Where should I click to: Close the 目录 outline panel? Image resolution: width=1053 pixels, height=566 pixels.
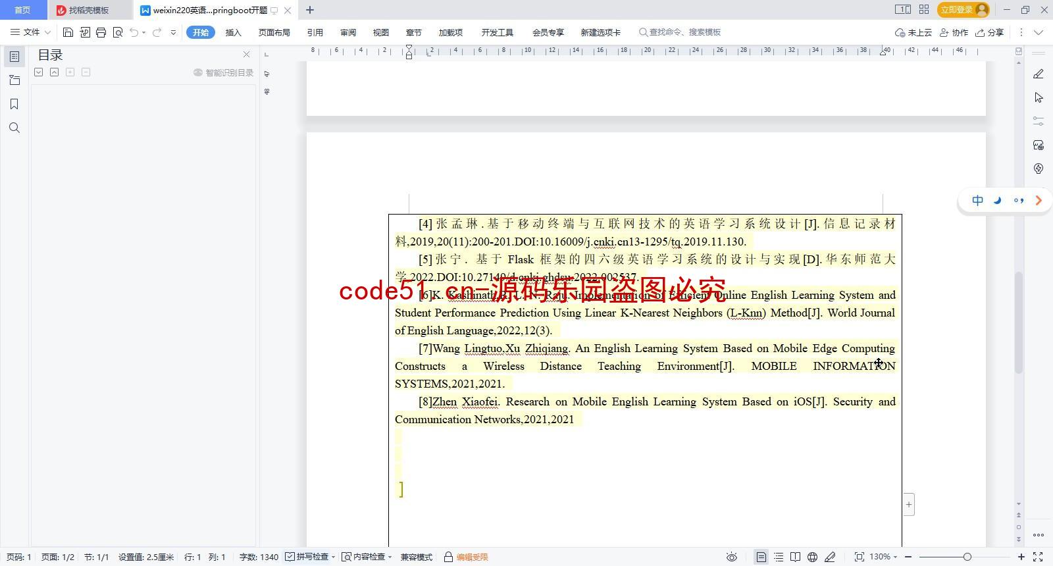[x=247, y=55]
